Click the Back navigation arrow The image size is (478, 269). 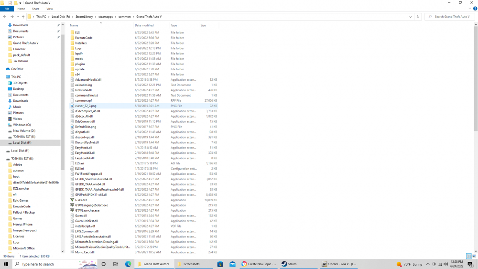click(x=5, y=17)
